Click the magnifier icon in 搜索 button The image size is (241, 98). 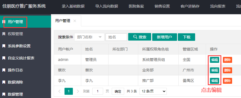(135, 37)
